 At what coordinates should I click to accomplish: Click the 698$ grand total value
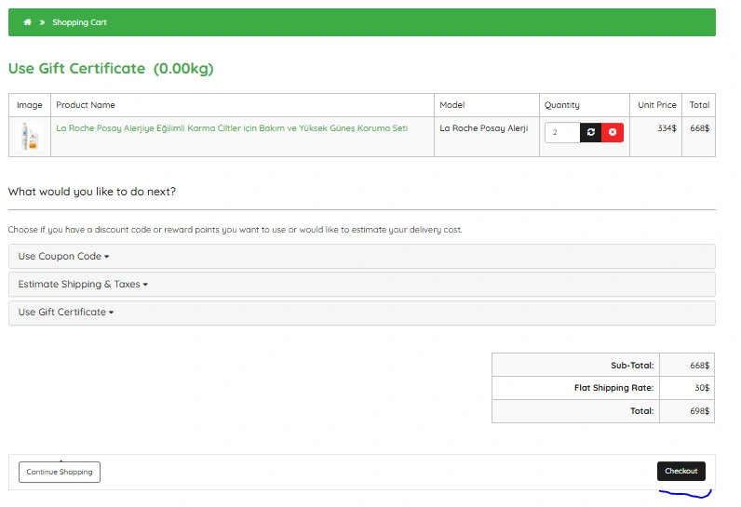[x=699, y=411]
